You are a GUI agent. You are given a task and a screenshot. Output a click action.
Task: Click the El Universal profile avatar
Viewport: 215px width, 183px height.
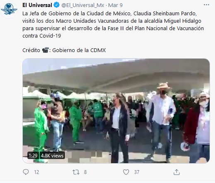[x=9, y=10]
